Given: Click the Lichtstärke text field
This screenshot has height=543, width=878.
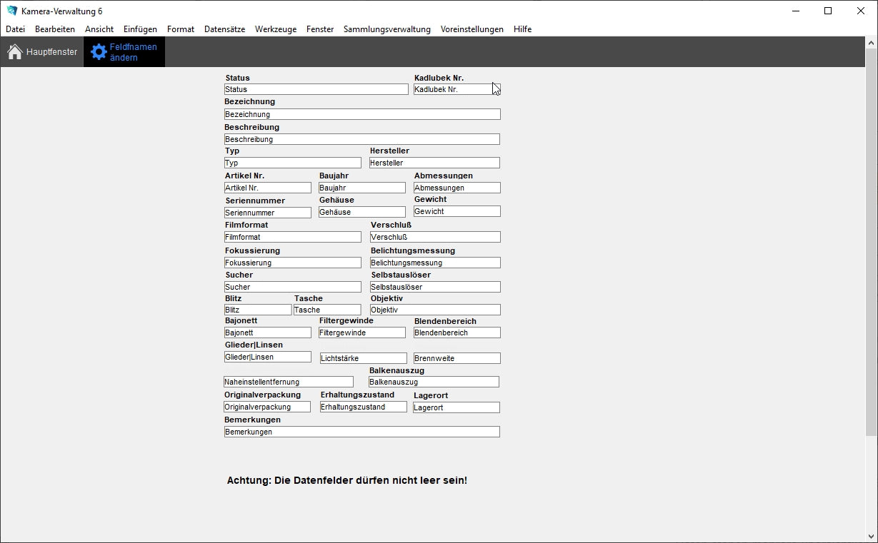Looking at the screenshot, I should click(363, 358).
